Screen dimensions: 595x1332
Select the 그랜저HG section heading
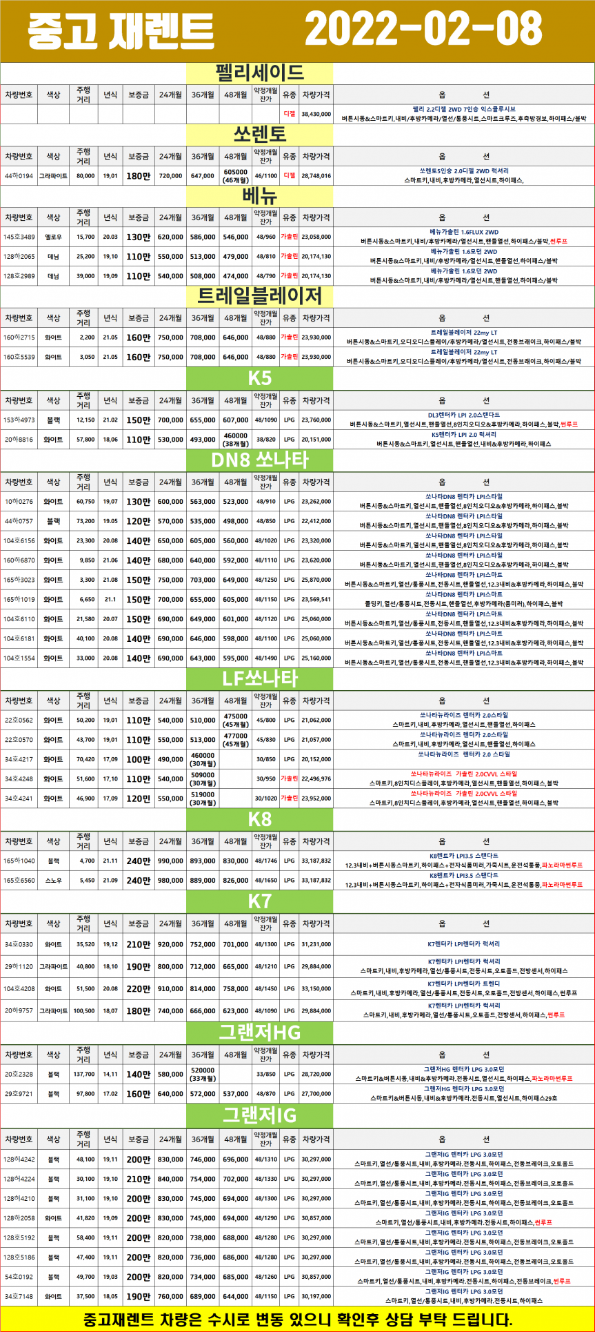259,1032
